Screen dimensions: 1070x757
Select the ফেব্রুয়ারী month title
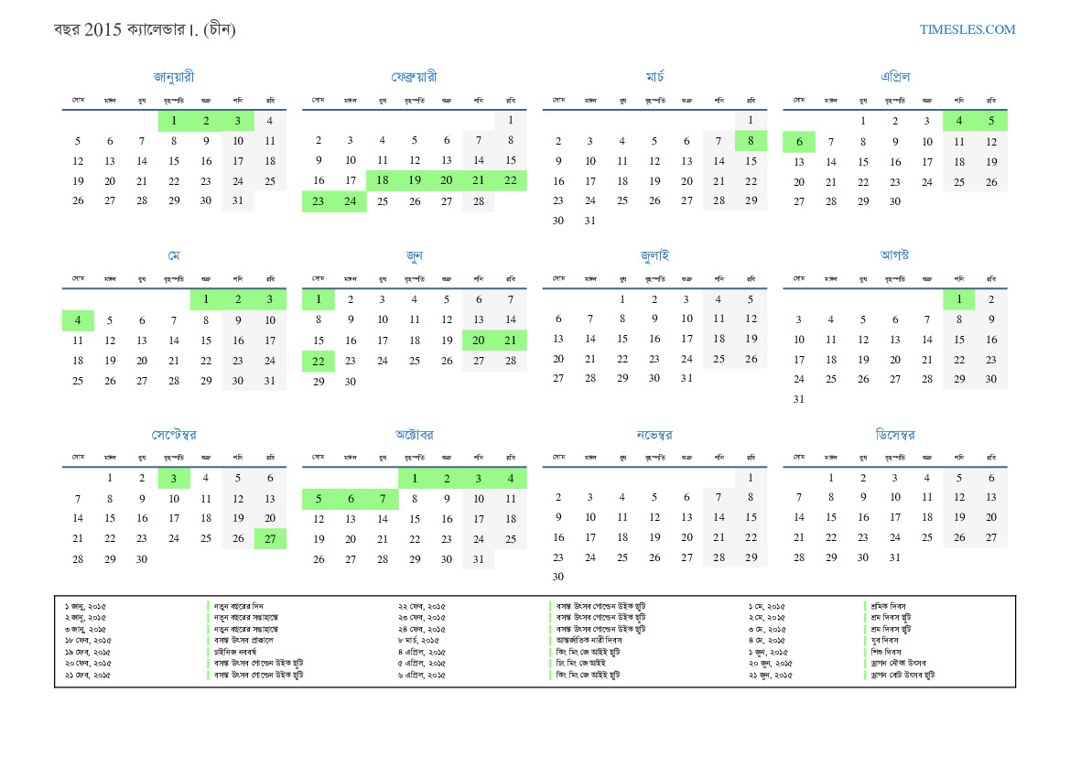click(414, 77)
